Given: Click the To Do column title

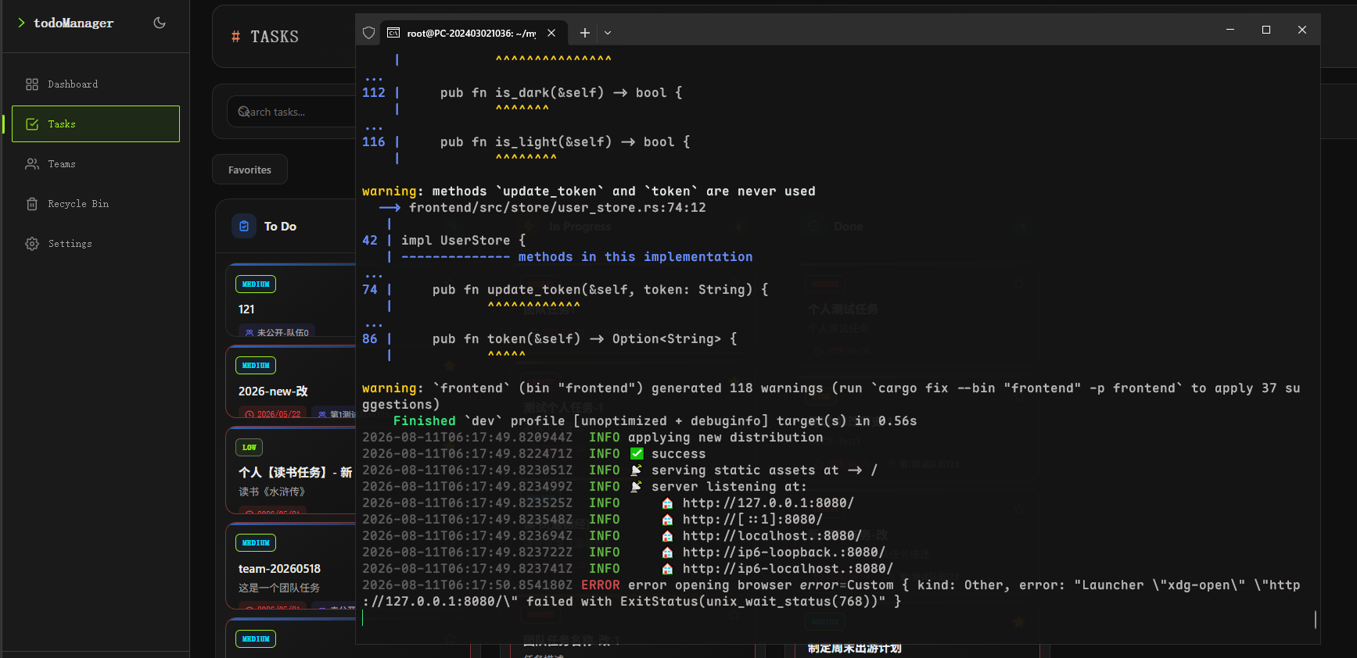Looking at the screenshot, I should pos(280,227).
